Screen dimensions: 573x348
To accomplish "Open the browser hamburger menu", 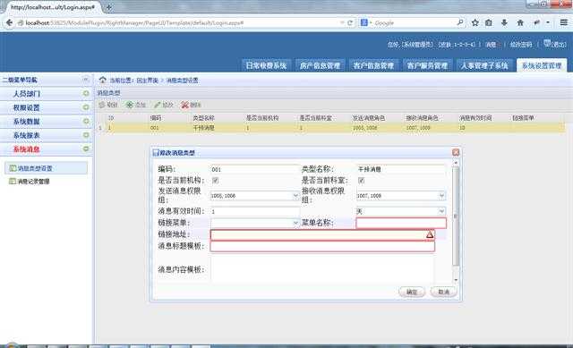I will (x=563, y=22).
